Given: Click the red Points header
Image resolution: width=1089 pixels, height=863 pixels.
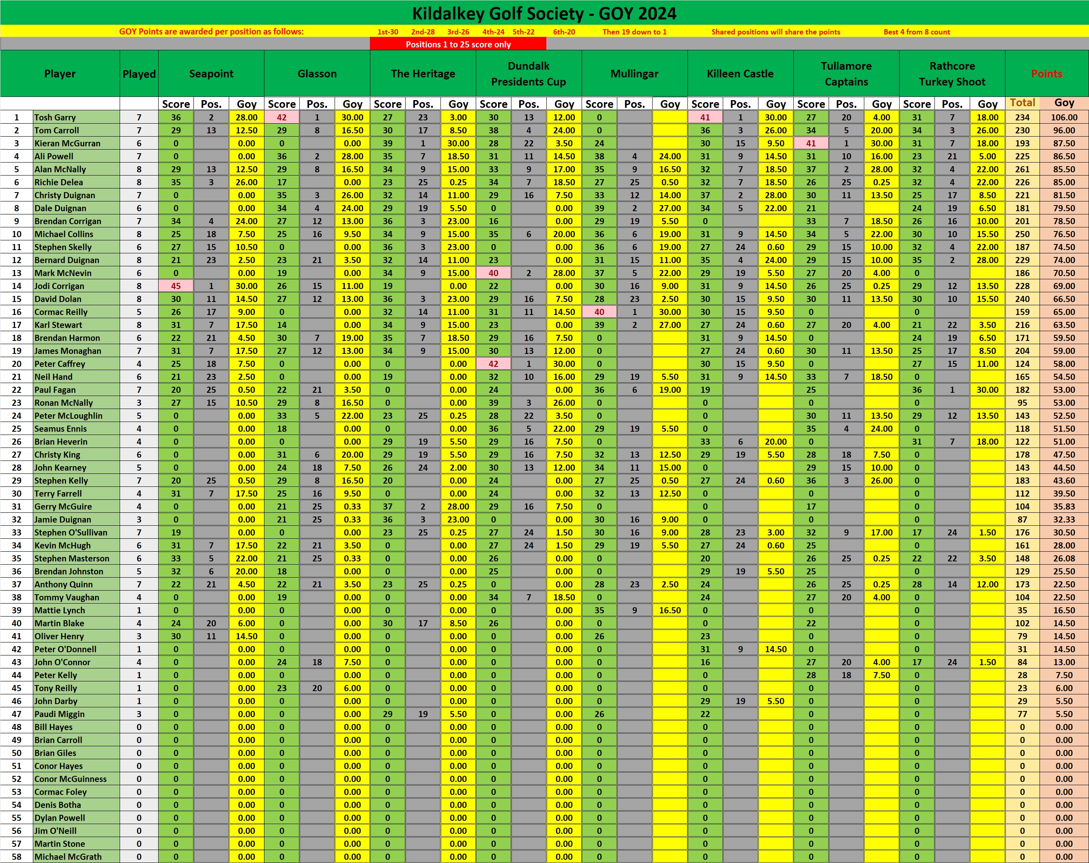Looking at the screenshot, I should pos(1046,74).
